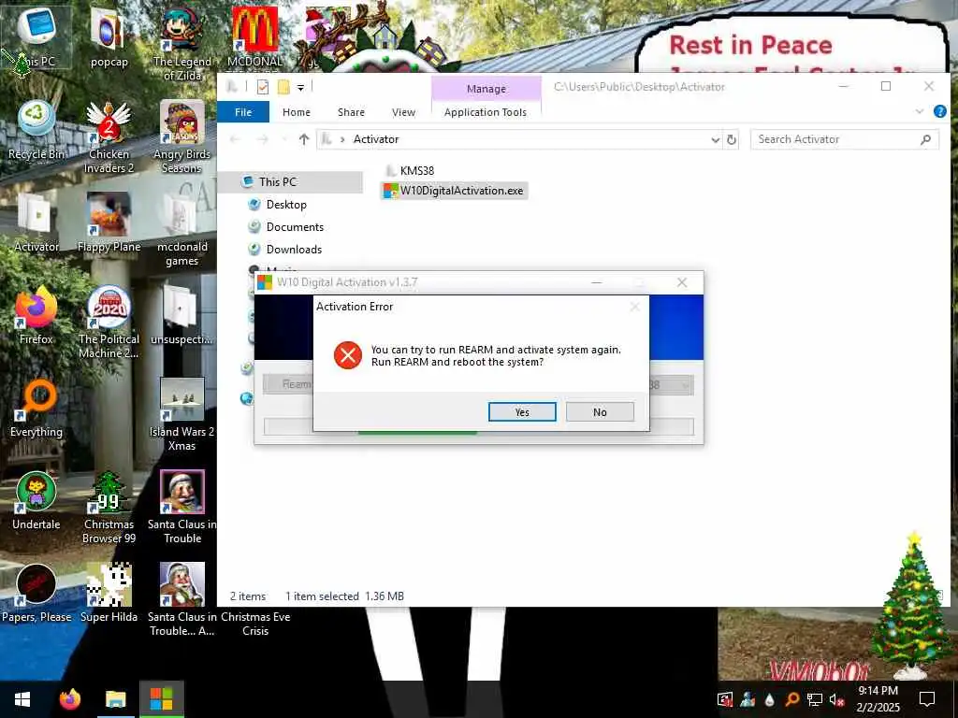Open Firefox from the taskbar

(x=69, y=699)
